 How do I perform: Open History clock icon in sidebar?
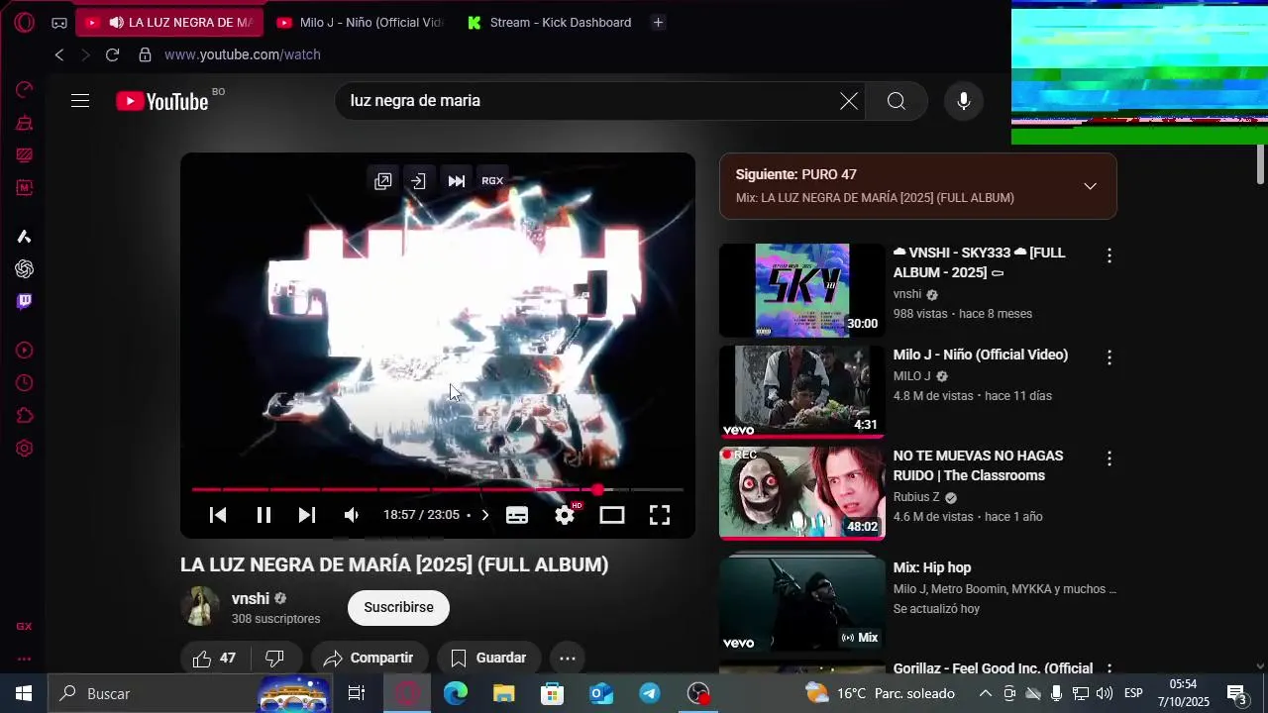click(25, 383)
